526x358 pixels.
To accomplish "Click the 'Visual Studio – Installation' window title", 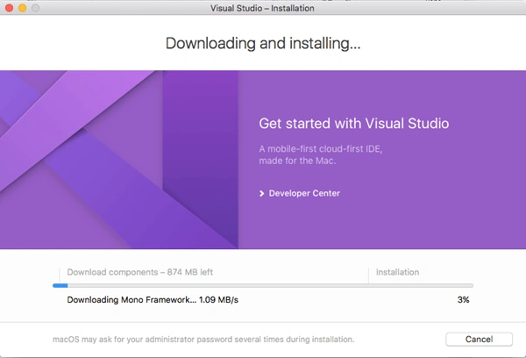I will click(262, 8).
